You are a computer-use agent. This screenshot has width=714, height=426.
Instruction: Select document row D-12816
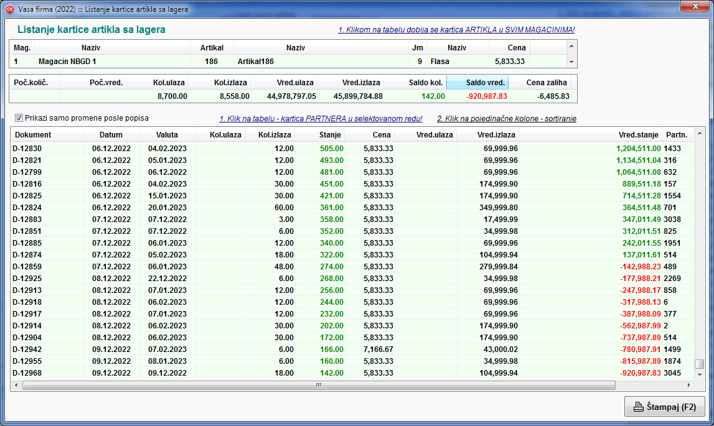pyautogui.click(x=352, y=184)
